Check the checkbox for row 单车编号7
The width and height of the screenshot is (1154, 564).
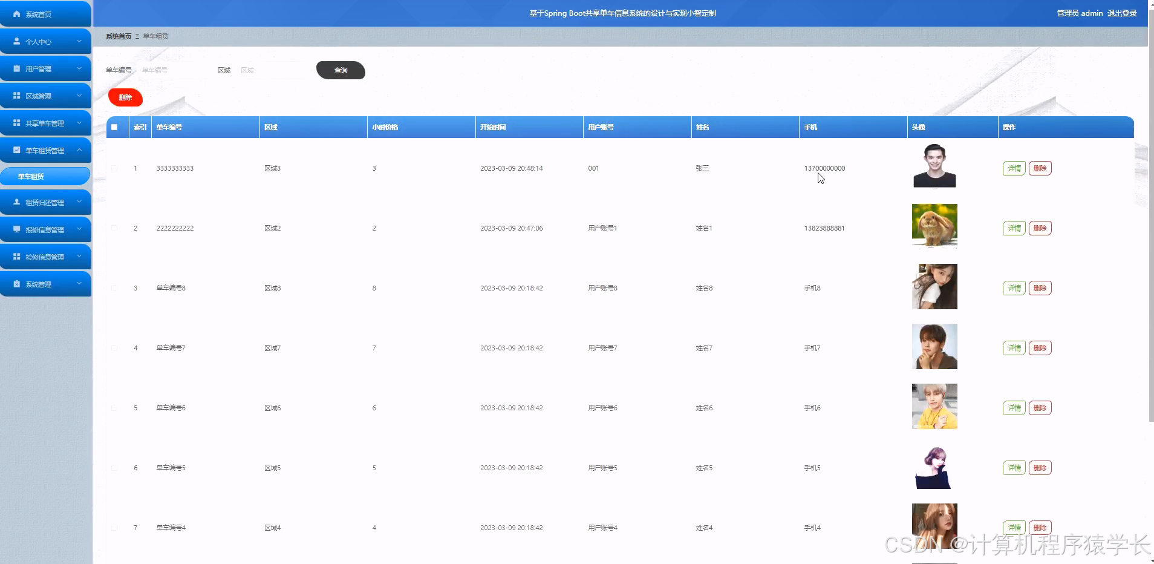114,348
